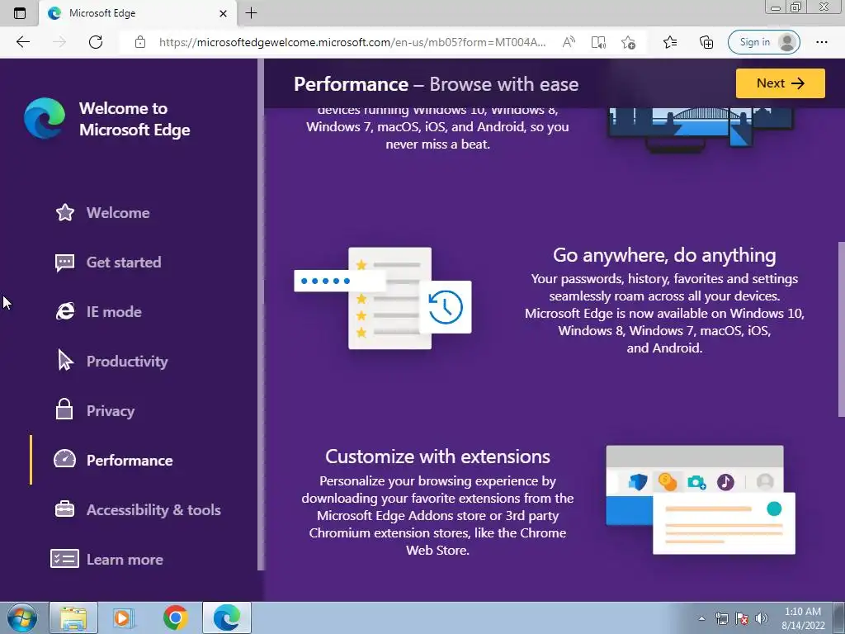Click the passwords and history illustration

point(383,298)
